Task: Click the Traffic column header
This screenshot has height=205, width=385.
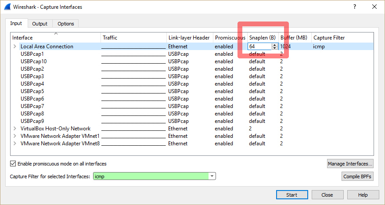Action: point(133,38)
